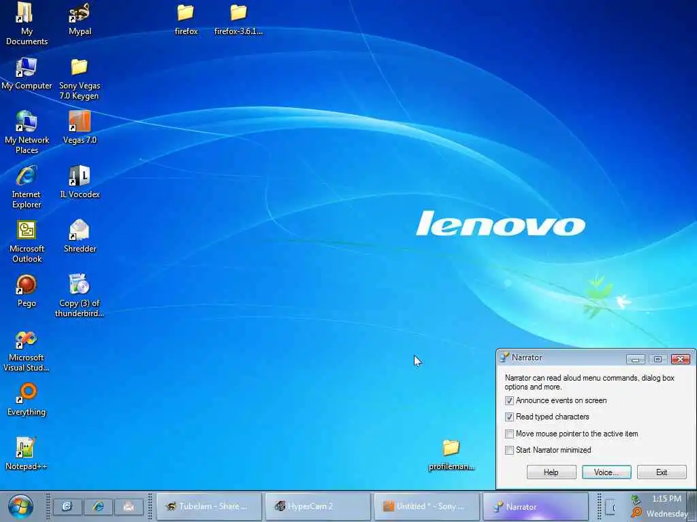This screenshot has height=522, width=697.
Task: Uncheck Announce events on screen
Action: pyautogui.click(x=509, y=401)
